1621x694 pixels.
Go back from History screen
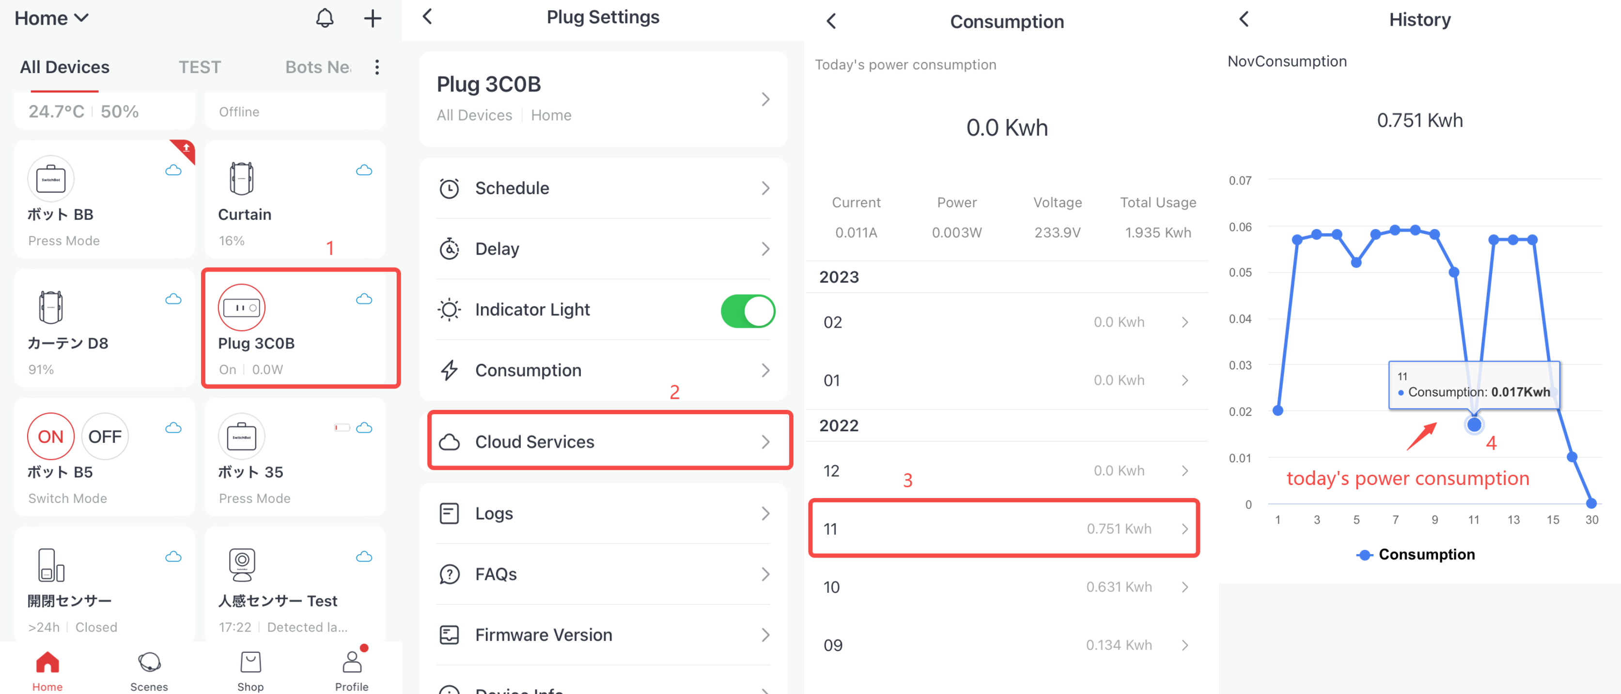coord(1244,19)
